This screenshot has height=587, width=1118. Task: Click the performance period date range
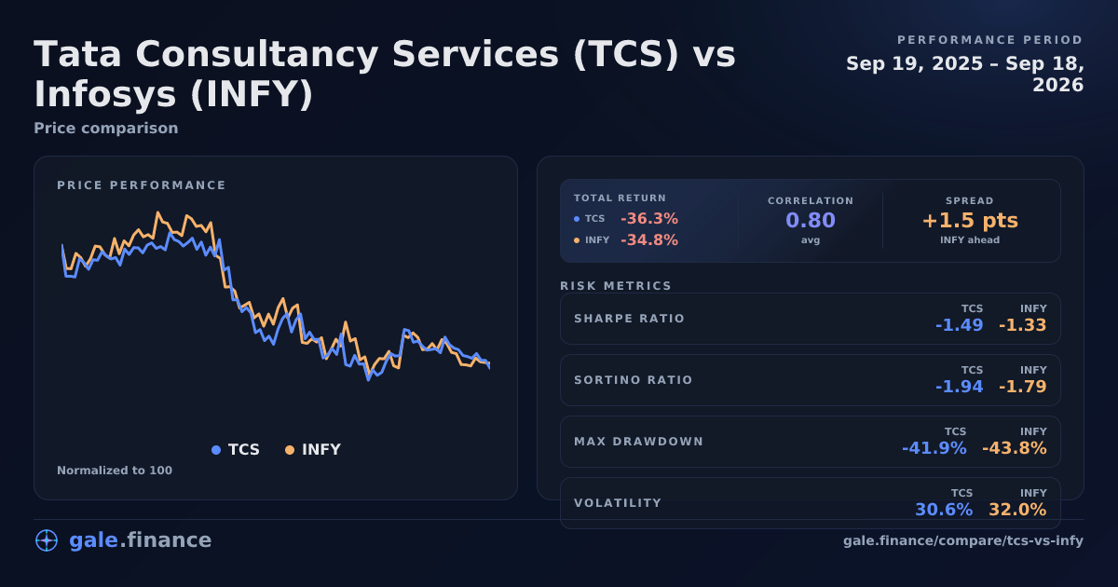965,75
